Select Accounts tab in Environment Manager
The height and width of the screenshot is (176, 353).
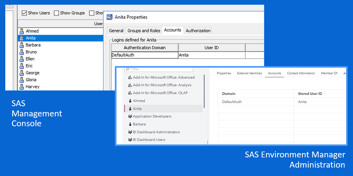click(x=275, y=73)
